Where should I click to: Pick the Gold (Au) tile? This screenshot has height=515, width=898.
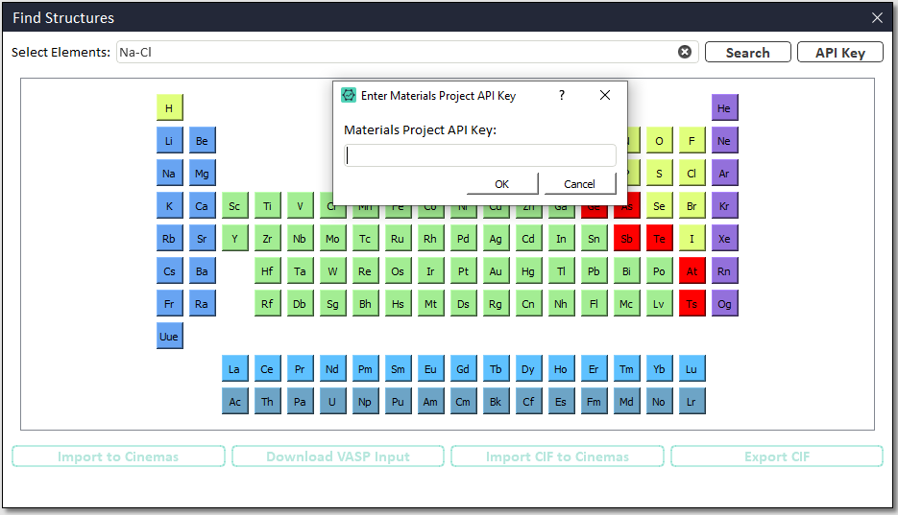[496, 270]
